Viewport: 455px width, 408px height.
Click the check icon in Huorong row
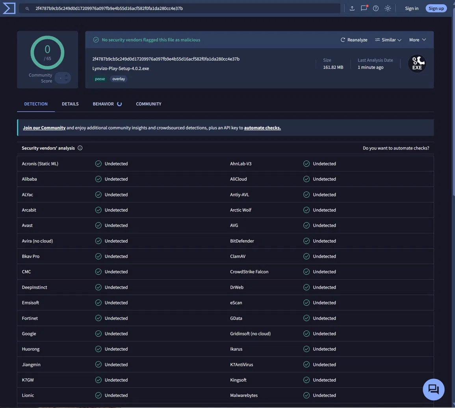tap(98, 349)
